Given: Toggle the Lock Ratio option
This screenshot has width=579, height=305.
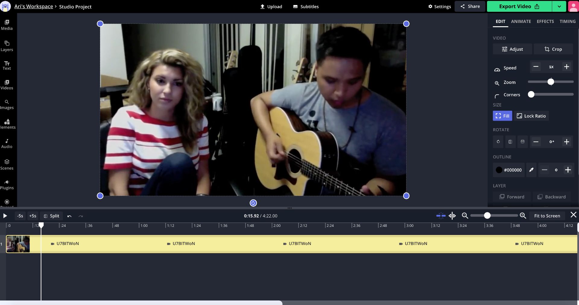Looking at the screenshot, I should tap(531, 116).
